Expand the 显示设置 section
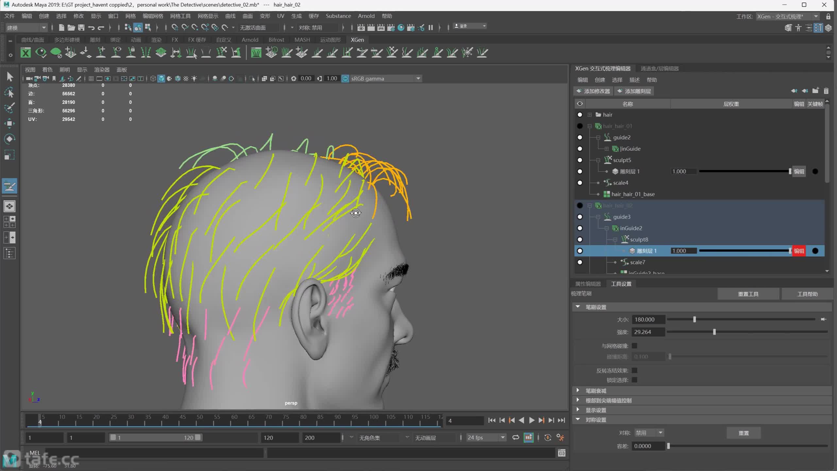Image resolution: width=837 pixels, height=471 pixels. (578, 410)
